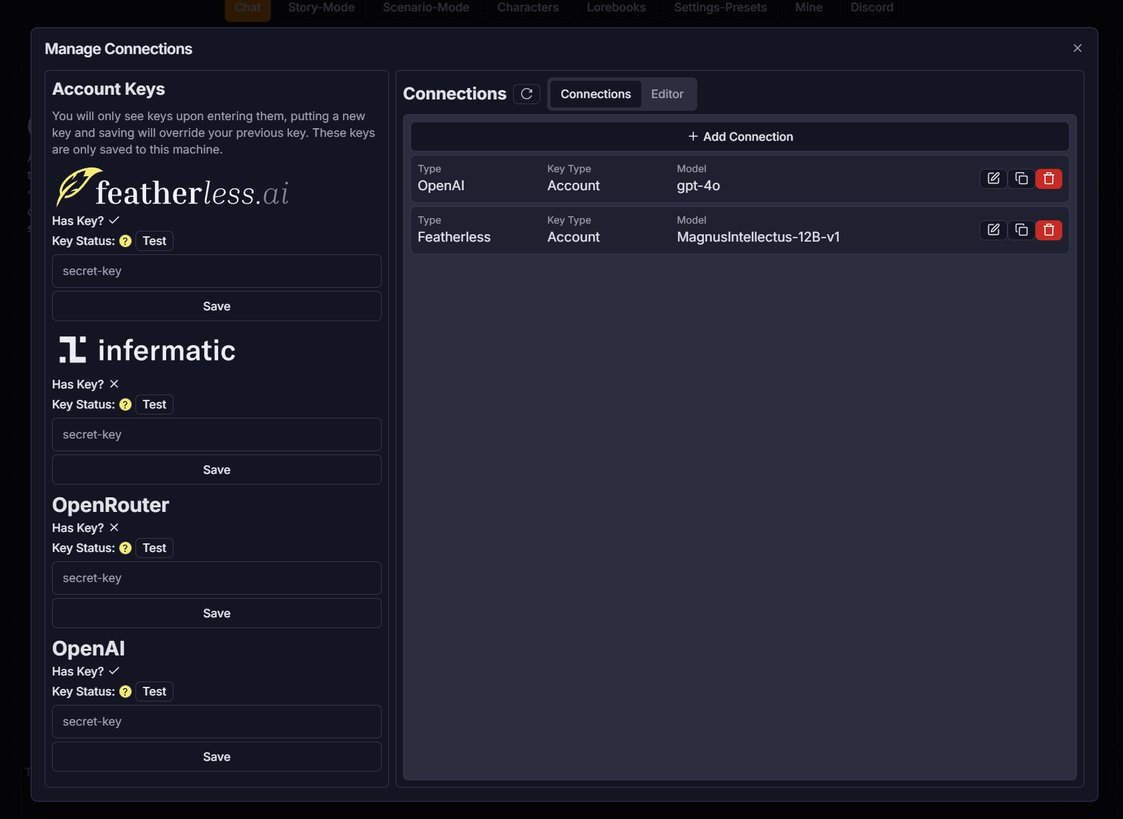Delete the OpenAI gpt-4o connection
Screen dimensions: 1123x819
coord(1049,178)
